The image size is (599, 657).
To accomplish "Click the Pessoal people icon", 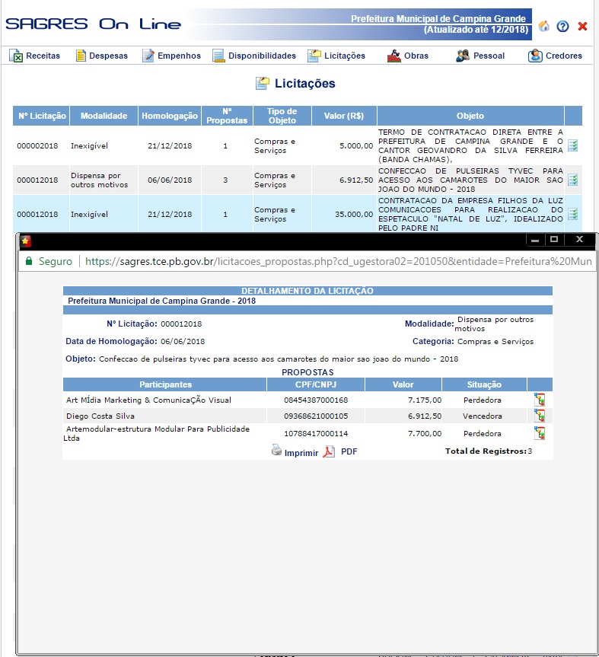I will point(463,56).
